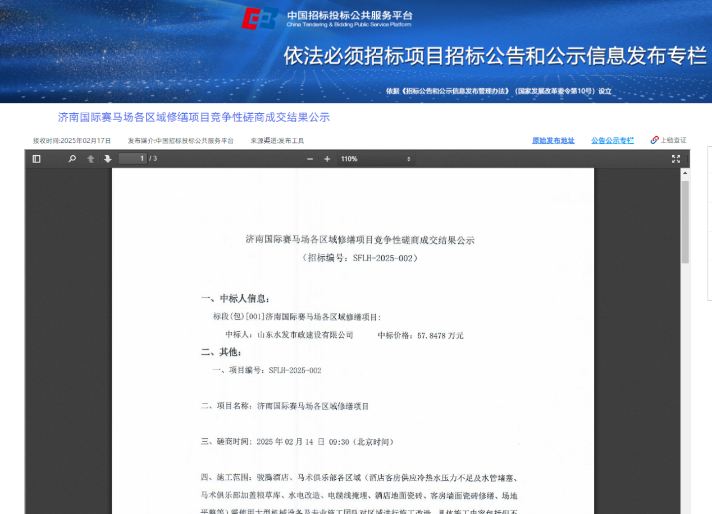
Task: Click the 发布媒介 source text
Action: pyautogui.click(x=180, y=141)
